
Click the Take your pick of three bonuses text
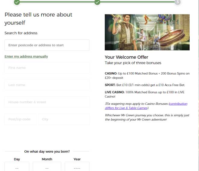pos(133,63)
